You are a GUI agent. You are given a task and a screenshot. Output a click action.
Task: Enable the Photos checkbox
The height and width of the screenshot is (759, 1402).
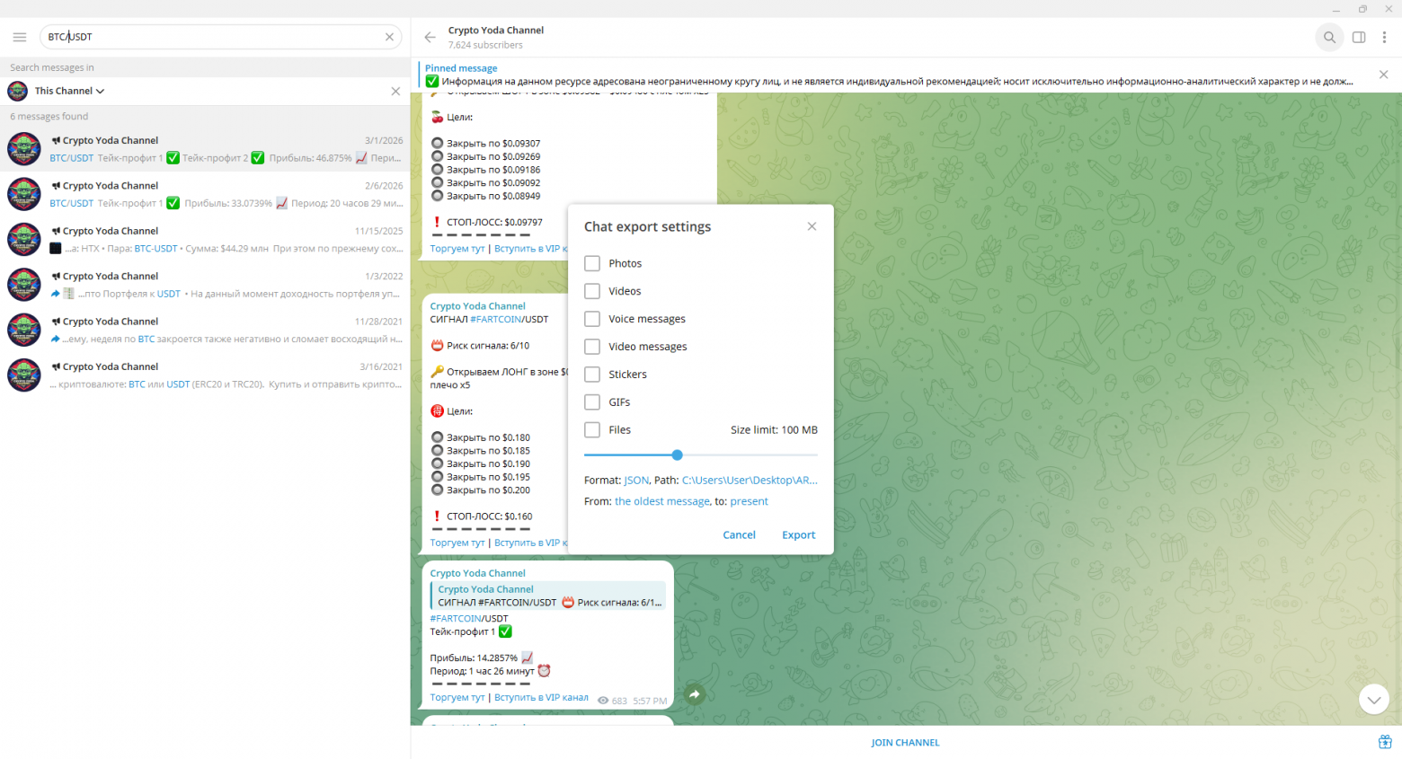pyautogui.click(x=592, y=263)
